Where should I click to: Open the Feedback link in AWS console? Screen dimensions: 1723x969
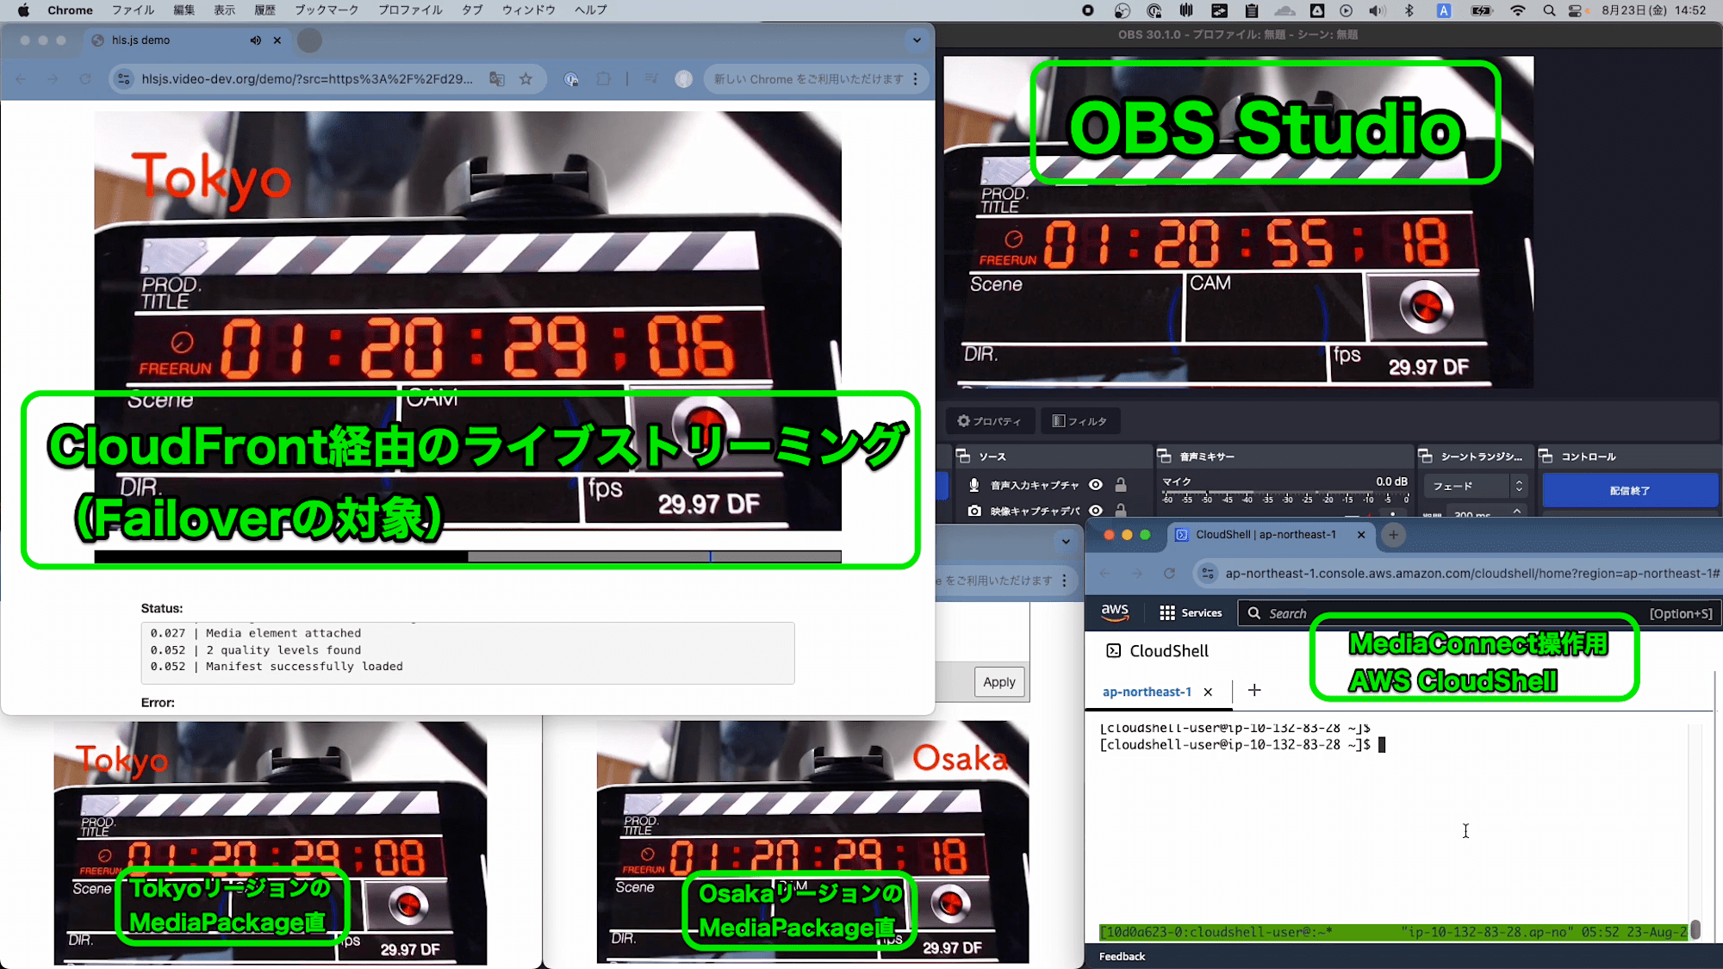[1122, 956]
